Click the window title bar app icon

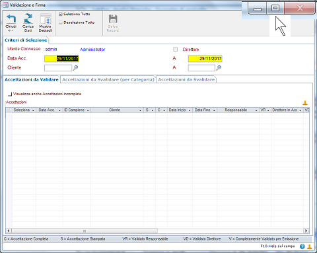[5, 5]
